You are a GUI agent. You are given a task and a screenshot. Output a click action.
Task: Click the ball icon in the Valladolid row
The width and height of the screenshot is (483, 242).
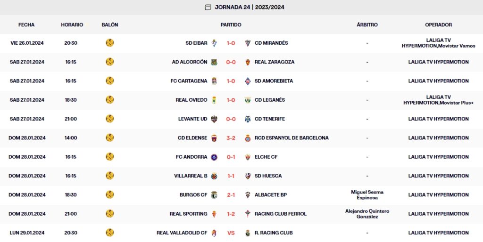(110, 233)
